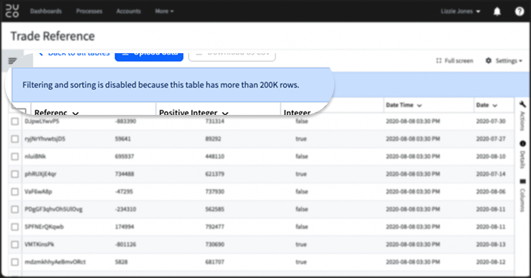This screenshot has width=531, height=278.
Task: Click the date cell 2020-08-06
Action: (491, 191)
